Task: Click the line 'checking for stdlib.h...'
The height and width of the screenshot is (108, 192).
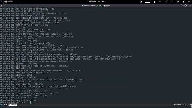Action: (14, 102)
